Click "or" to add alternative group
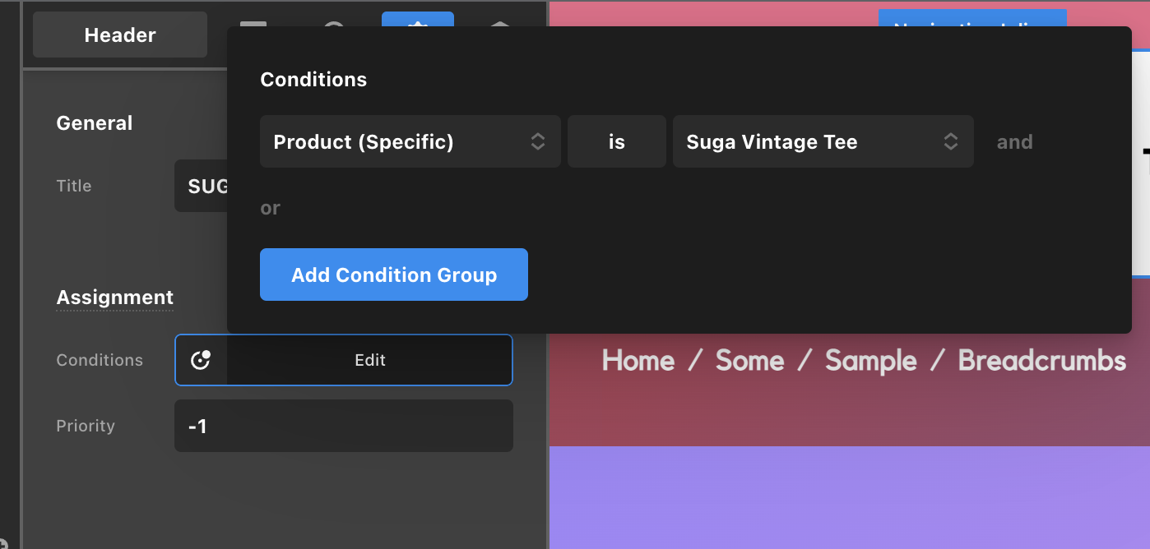The image size is (1150, 549). [x=270, y=208]
